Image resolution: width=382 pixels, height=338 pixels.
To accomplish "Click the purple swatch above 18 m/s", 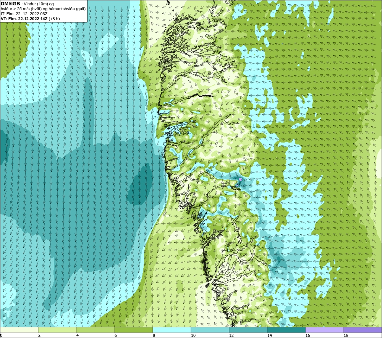I will (363, 330).
